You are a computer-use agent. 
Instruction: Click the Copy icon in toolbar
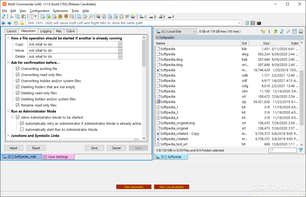pos(17,17)
